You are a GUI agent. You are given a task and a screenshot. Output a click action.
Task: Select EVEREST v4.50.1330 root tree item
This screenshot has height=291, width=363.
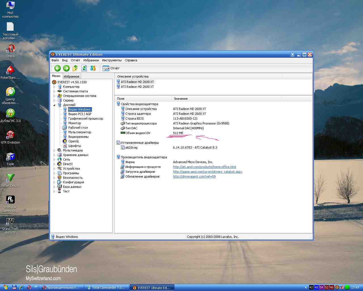click(x=72, y=82)
